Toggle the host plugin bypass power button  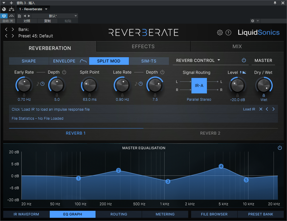(x=4, y=16)
